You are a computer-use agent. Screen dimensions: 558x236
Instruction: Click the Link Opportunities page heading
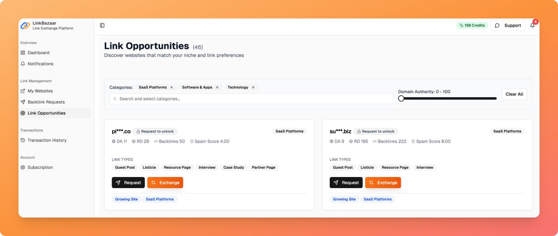pos(146,46)
